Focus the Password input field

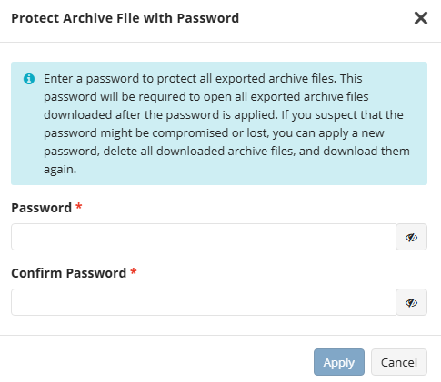point(204,237)
